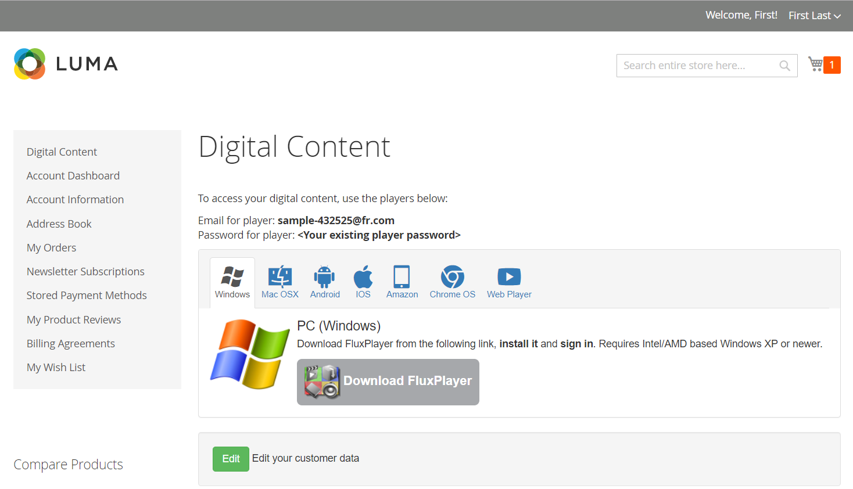Open the Address Book link

[59, 224]
